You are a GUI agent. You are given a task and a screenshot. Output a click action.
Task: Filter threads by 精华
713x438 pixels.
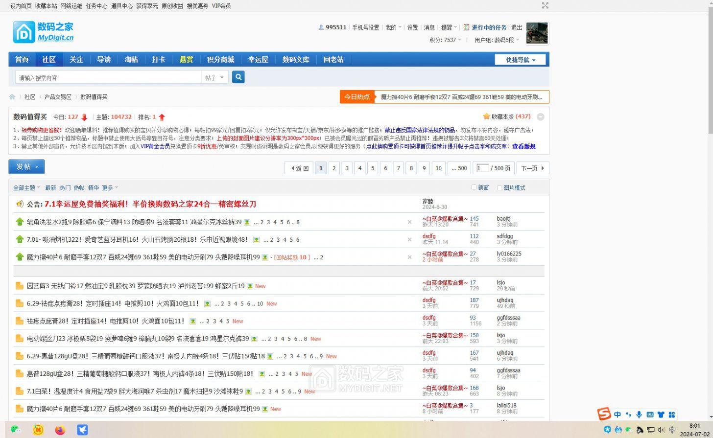(93, 187)
